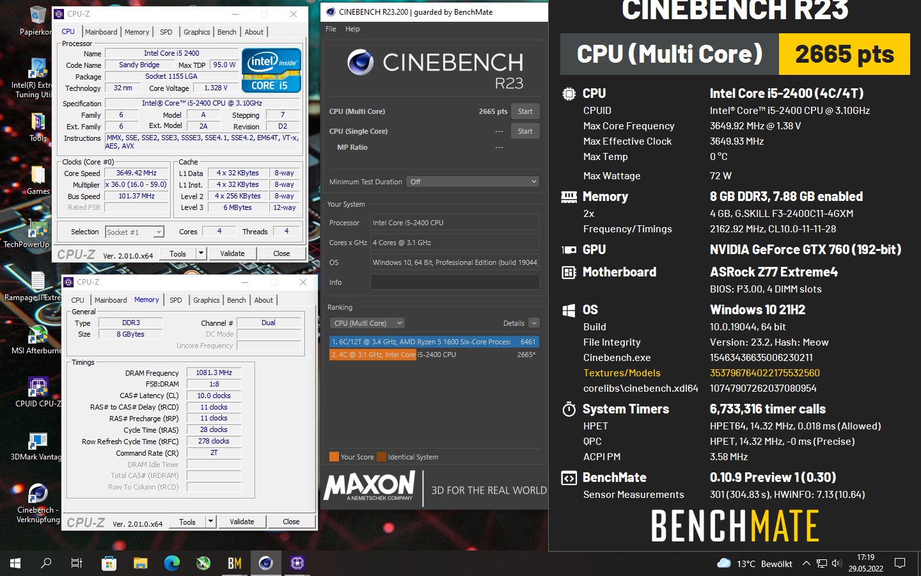Switch to CPU tab in bottom CPU-Z

tap(77, 300)
